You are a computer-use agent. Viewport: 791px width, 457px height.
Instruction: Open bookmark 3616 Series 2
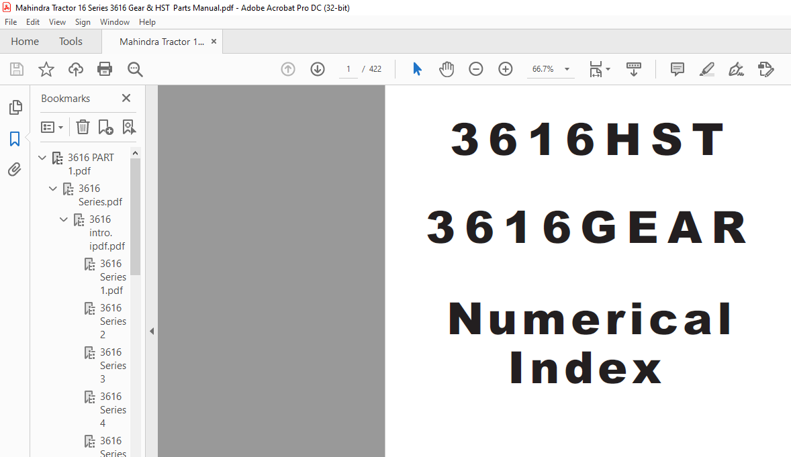coord(113,321)
